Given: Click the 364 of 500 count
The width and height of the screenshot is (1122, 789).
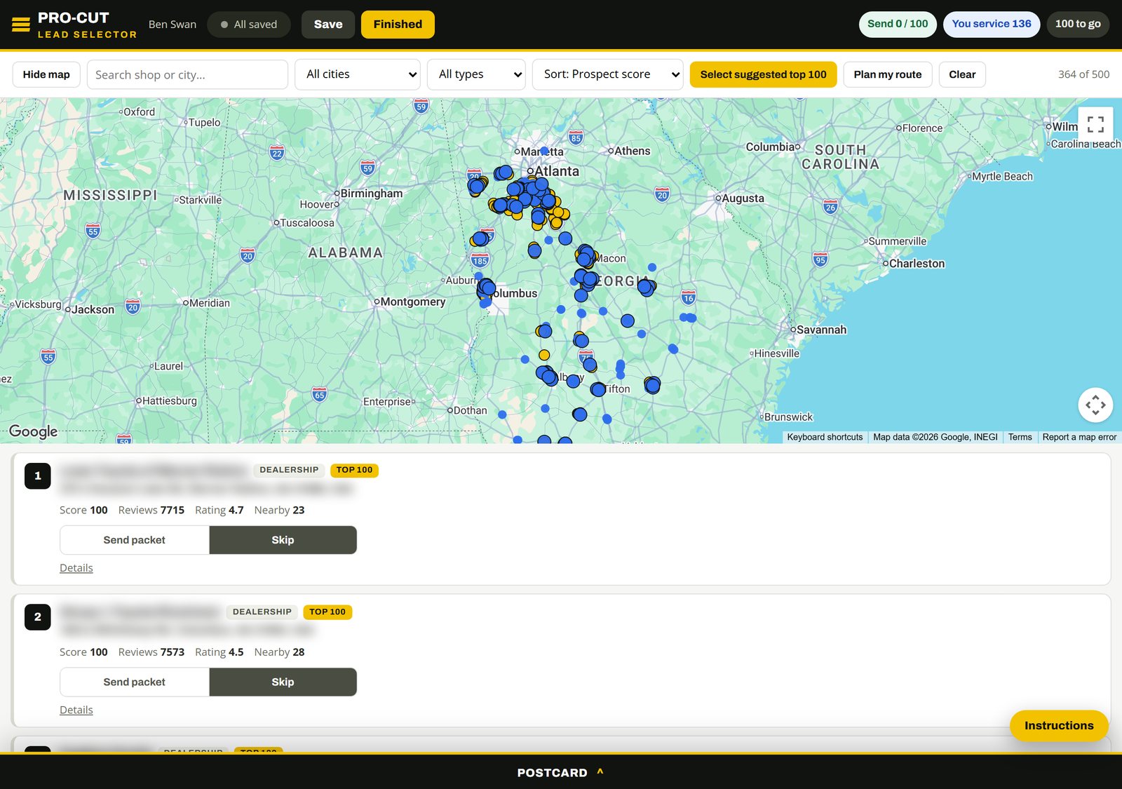Looking at the screenshot, I should point(1083,74).
